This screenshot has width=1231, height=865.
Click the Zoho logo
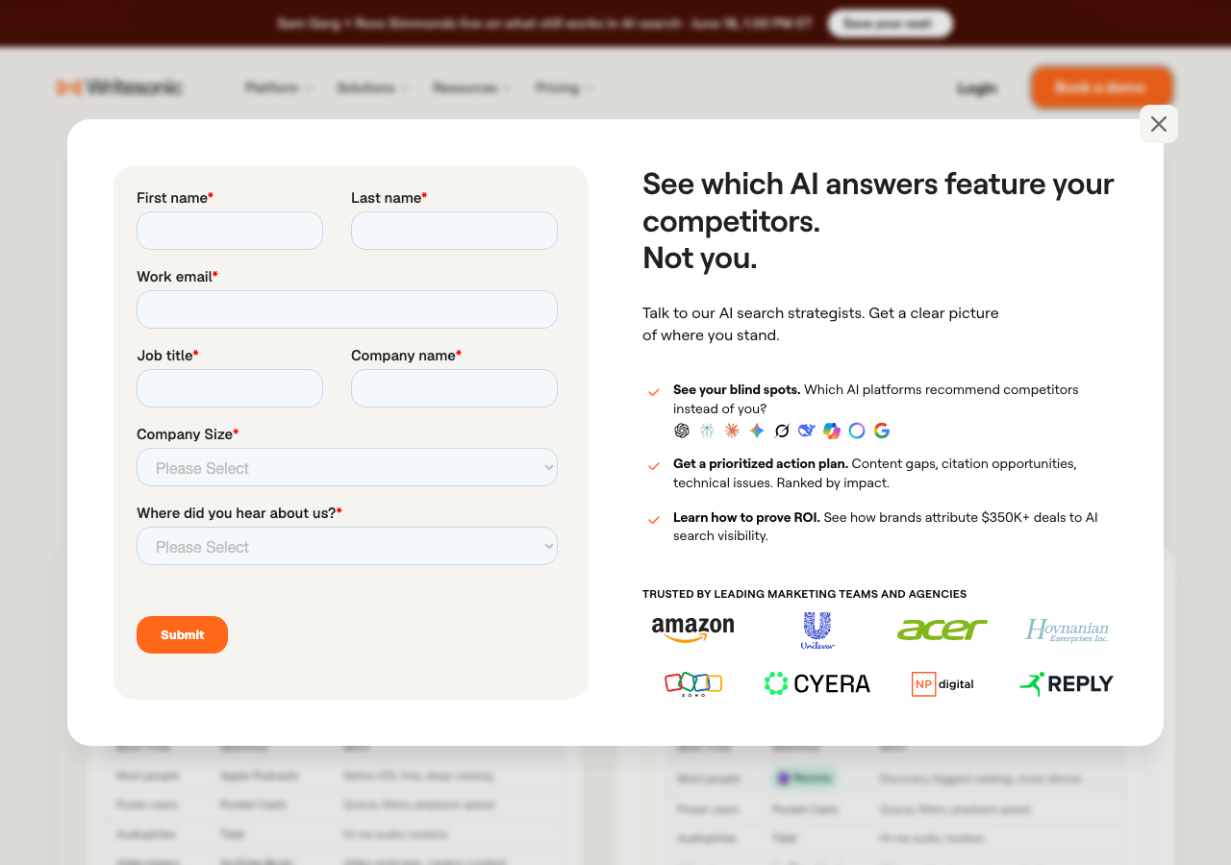point(693,683)
